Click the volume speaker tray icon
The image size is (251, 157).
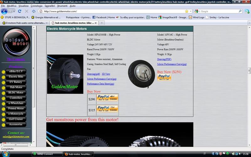pyautogui.click(x=240, y=154)
